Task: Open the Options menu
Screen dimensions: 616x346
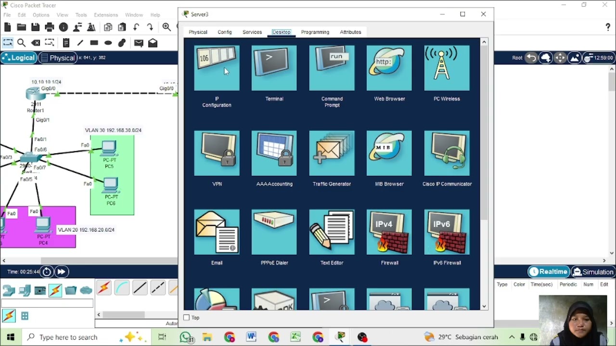Action: click(41, 15)
